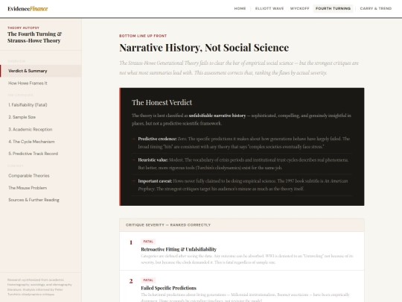Click Theory Autopsy sidebar label

tap(23, 28)
